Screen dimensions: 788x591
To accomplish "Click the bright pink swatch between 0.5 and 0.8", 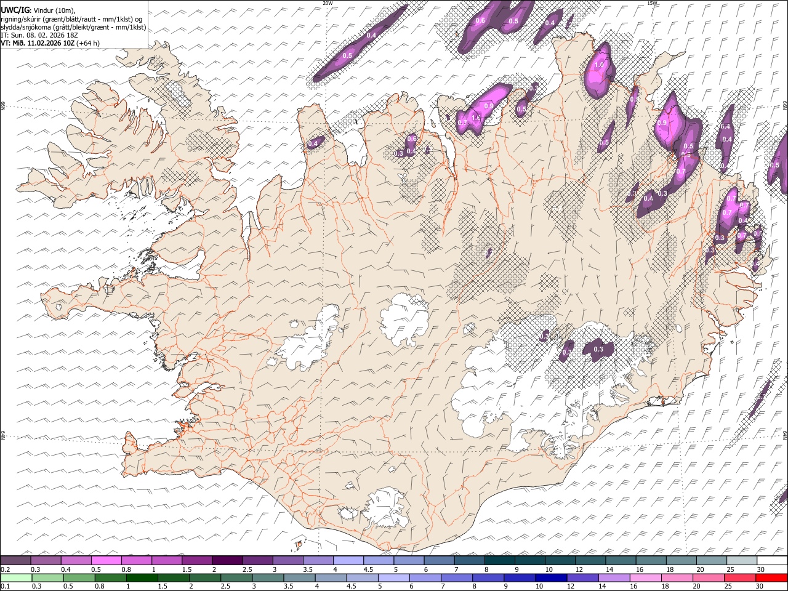I will tap(106, 560).
